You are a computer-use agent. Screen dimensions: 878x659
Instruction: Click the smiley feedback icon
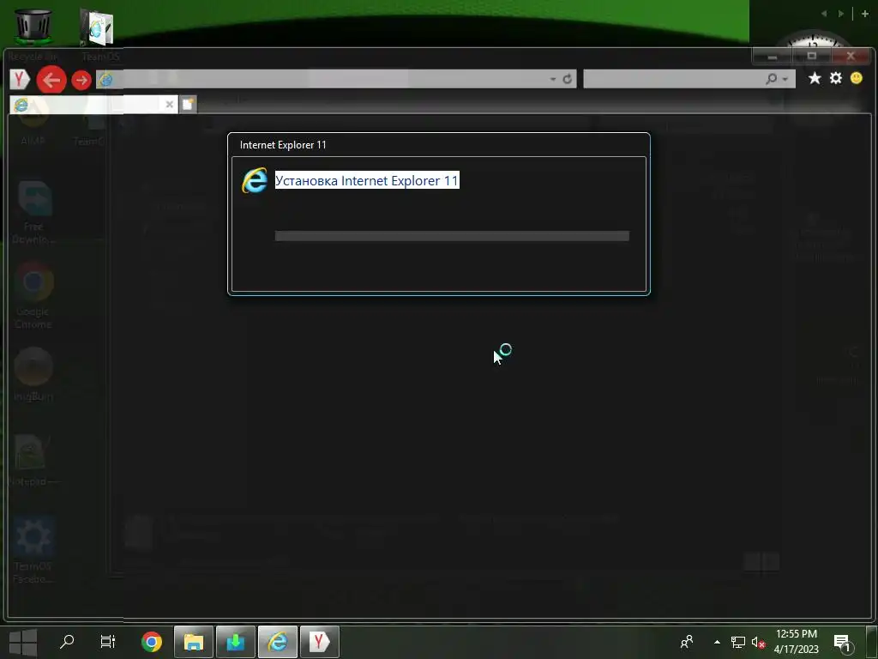pyautogui.click(x=857, y=78)
